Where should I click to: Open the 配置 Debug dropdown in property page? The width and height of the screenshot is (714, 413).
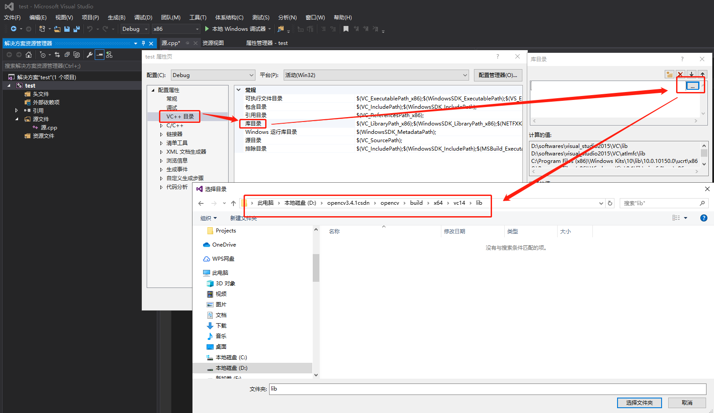213,75
